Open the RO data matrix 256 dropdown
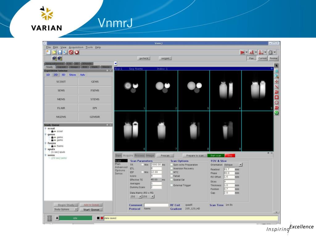The image size is (316, 237). pos(136,197)
